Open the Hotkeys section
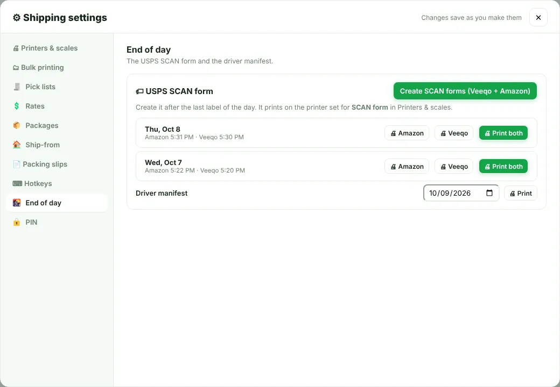The image size is (560, 387). 57,183
